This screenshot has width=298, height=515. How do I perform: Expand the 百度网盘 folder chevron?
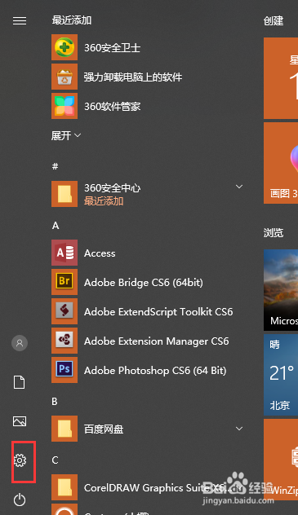239,429
